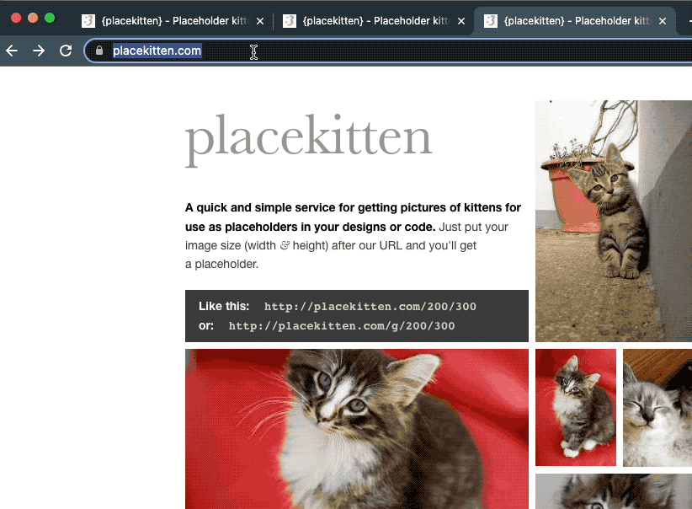Click the large kitten on red blanket photo
Screen dimensions: 692x509
pos(357,429)
